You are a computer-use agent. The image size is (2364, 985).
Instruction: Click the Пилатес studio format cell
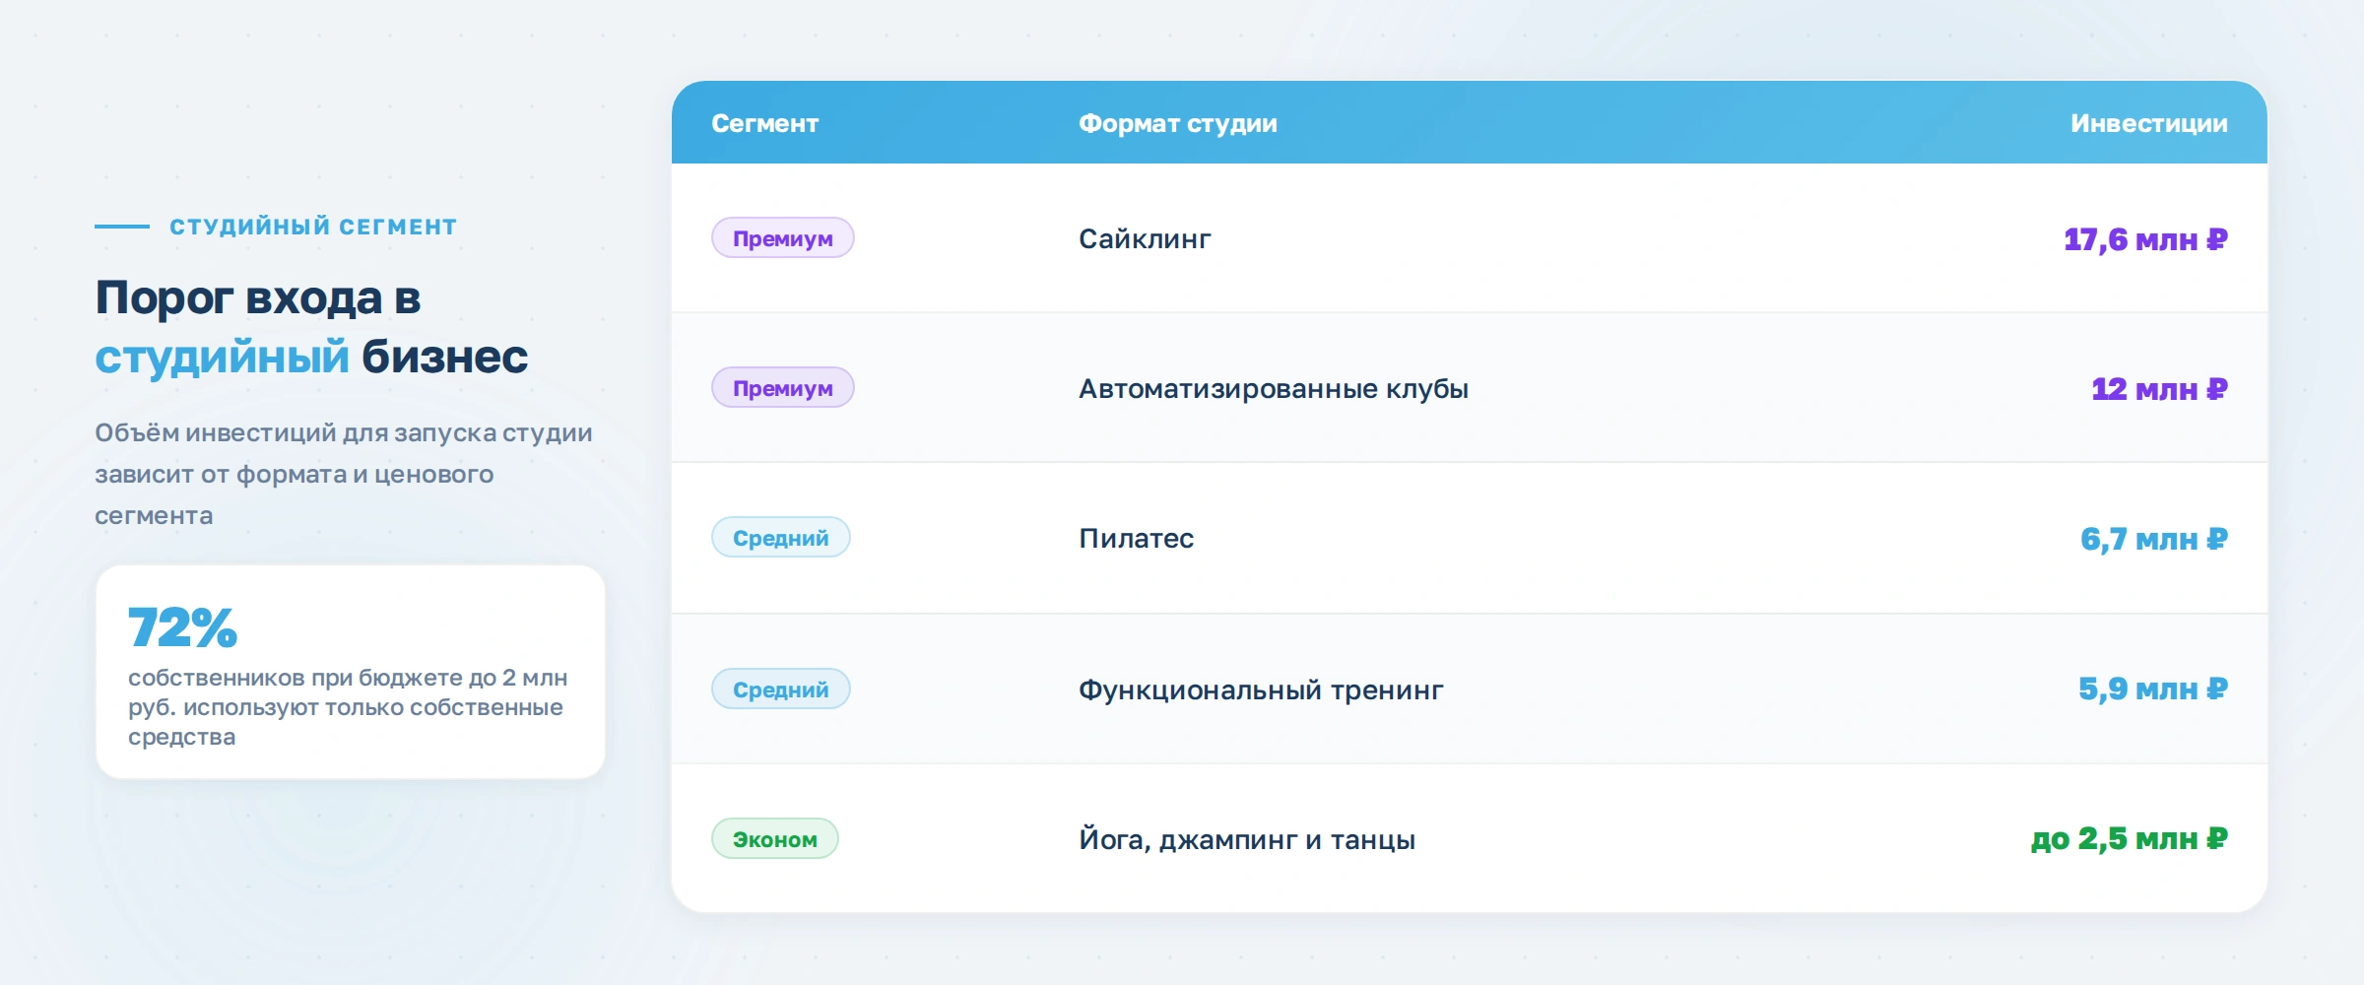point(1136,539)
